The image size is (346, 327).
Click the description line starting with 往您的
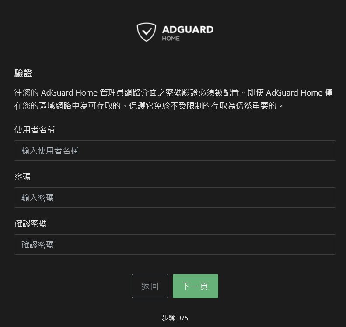[x=174, y=92]
